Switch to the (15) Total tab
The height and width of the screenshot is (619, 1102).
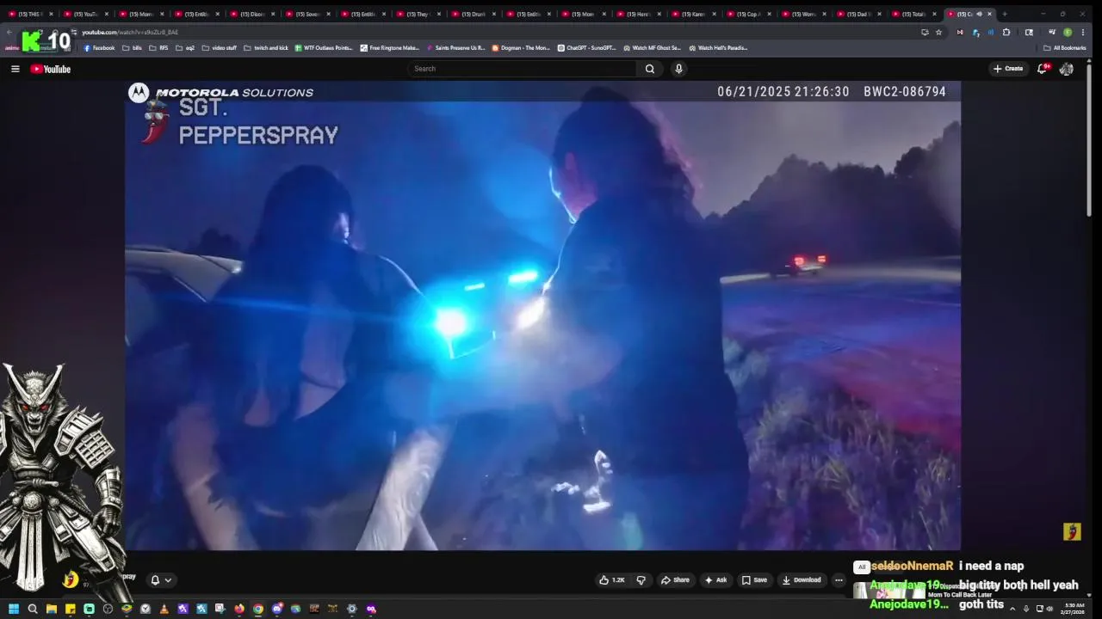(914, 14)
